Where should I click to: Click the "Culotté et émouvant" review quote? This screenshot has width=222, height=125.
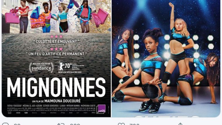56,42
